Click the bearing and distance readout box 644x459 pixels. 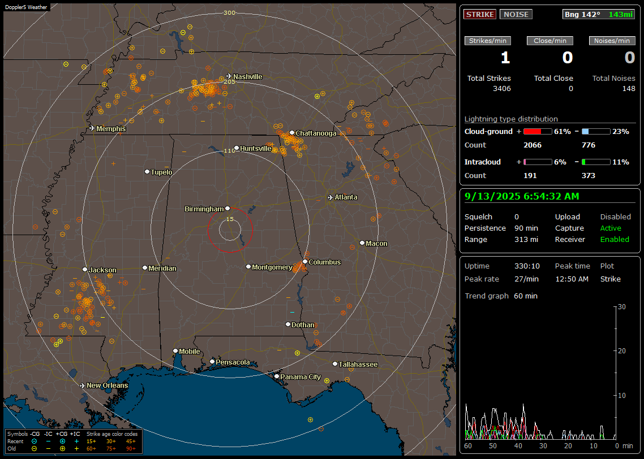[x=598, y=14]
